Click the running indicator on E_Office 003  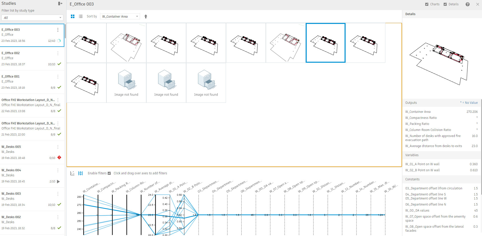(59, 41)
